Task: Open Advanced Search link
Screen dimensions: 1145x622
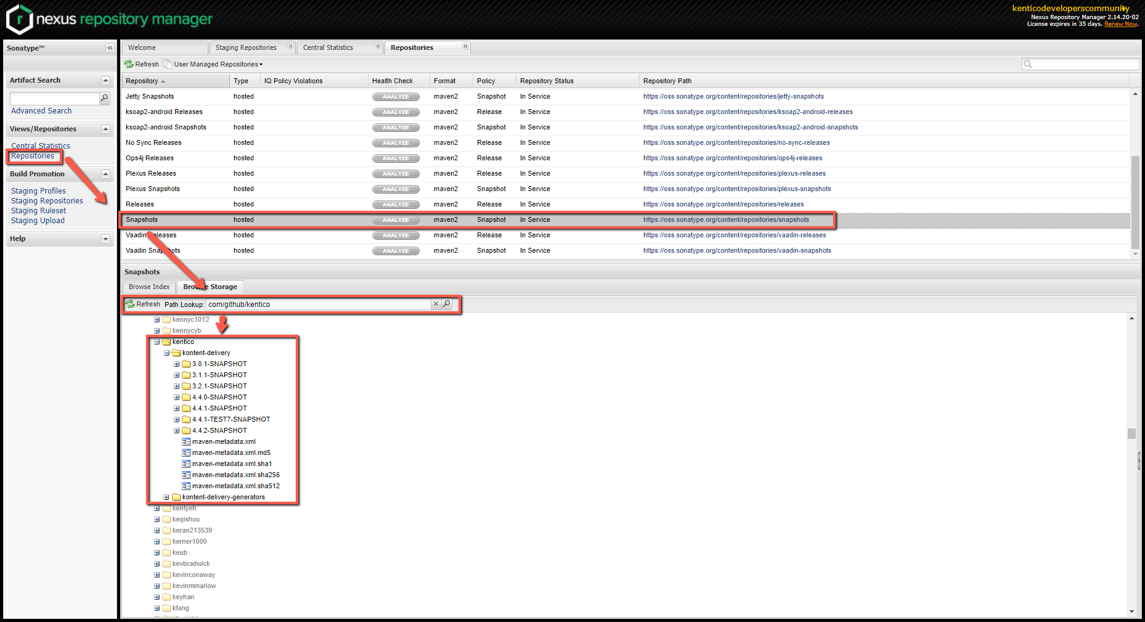Action: [41, 111]
